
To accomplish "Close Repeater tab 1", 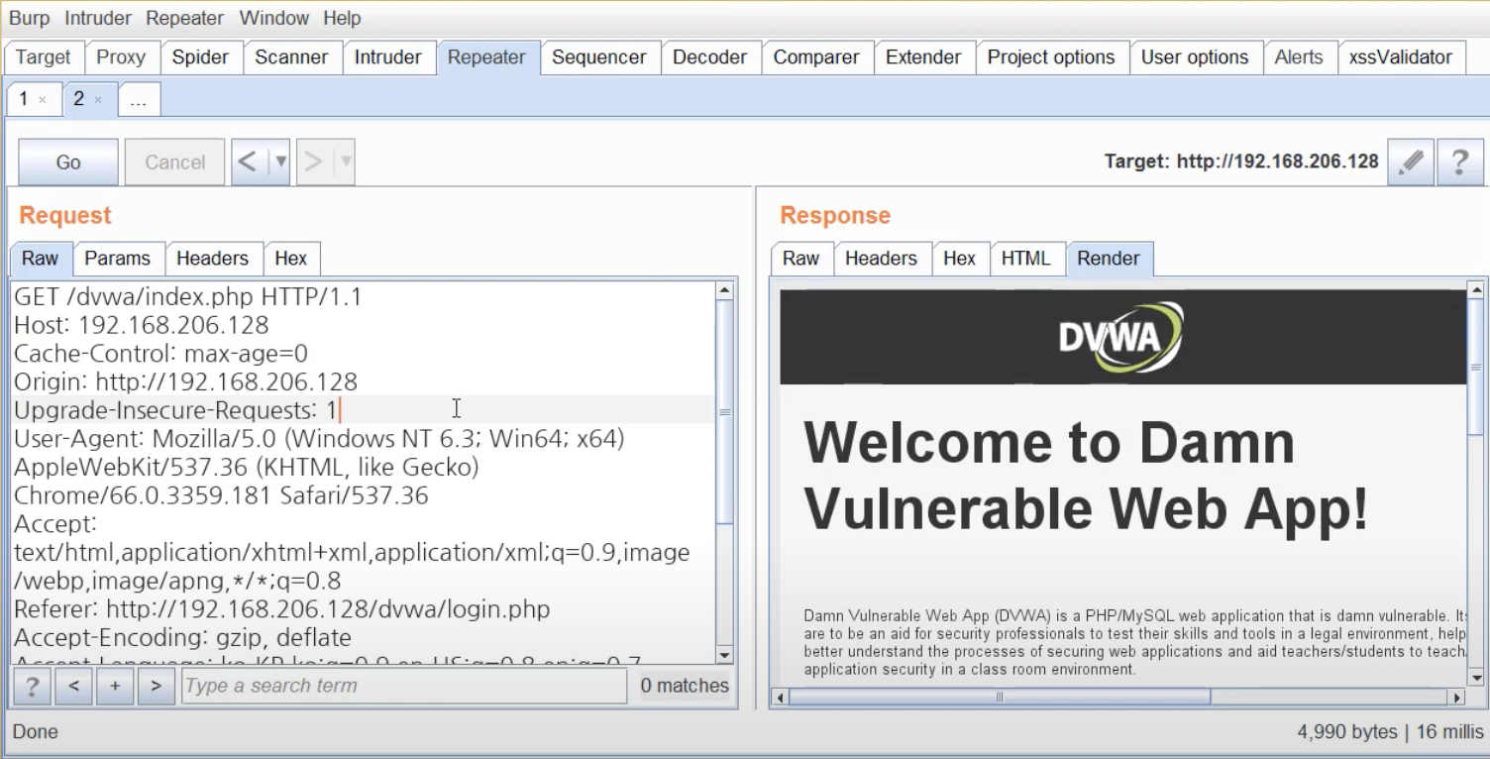I will click(x=43, y=100).
